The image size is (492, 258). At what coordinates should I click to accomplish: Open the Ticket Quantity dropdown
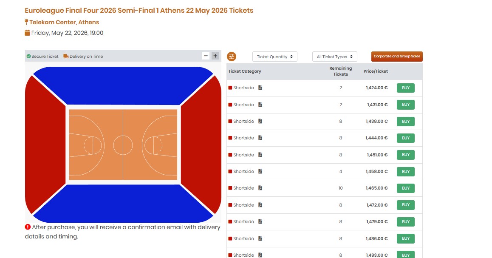[274, 56]
